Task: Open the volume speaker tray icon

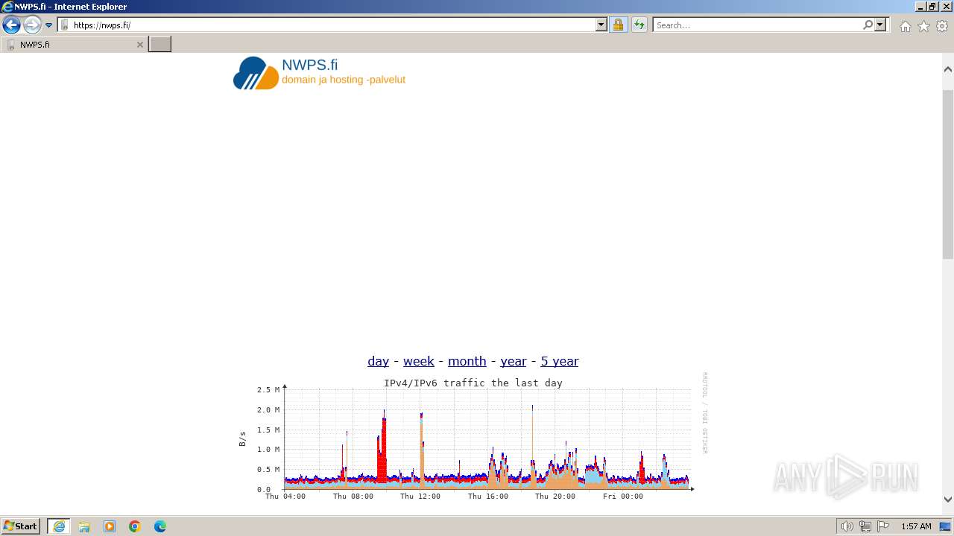Action: coord(847,526)
